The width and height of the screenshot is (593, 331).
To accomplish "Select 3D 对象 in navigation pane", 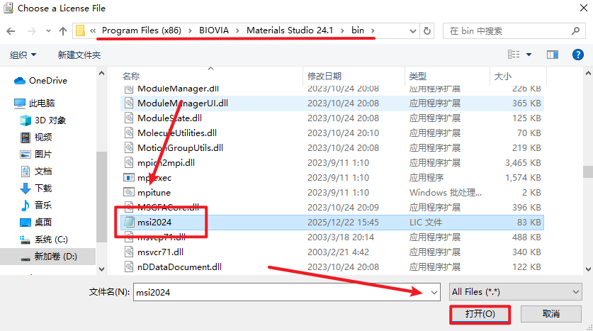I will 50,120.
